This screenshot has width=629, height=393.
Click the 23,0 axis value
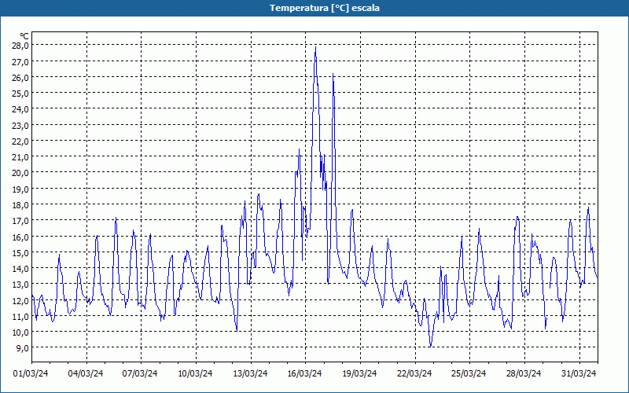click(20, 125)
